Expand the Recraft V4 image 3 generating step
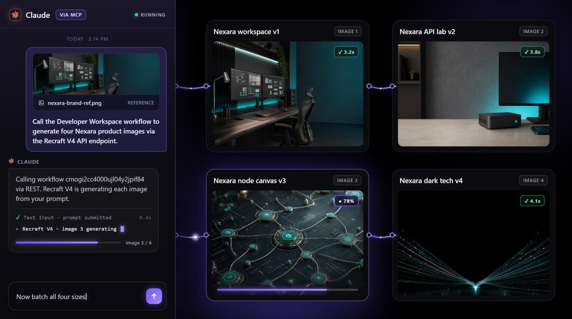Screen dimensions: 572x319 coord(69,229)
